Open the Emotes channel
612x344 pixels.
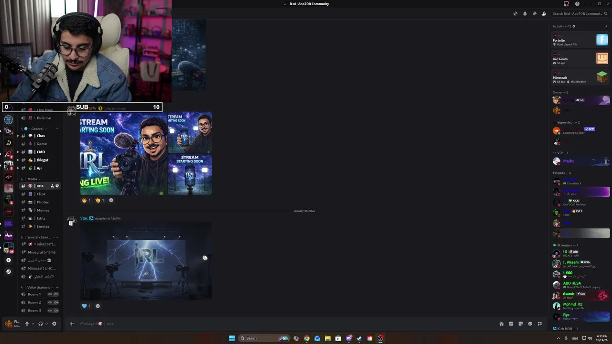point(40,226)
